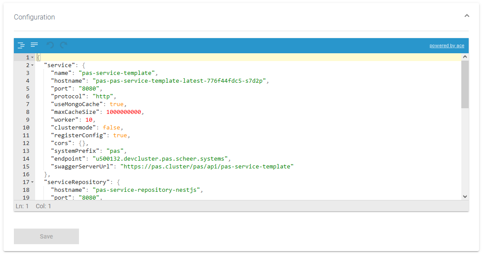Place cursor in the maxCacheSize number
Screen dimensions: 483x255
pyautogui.click(x=124, y=112)
